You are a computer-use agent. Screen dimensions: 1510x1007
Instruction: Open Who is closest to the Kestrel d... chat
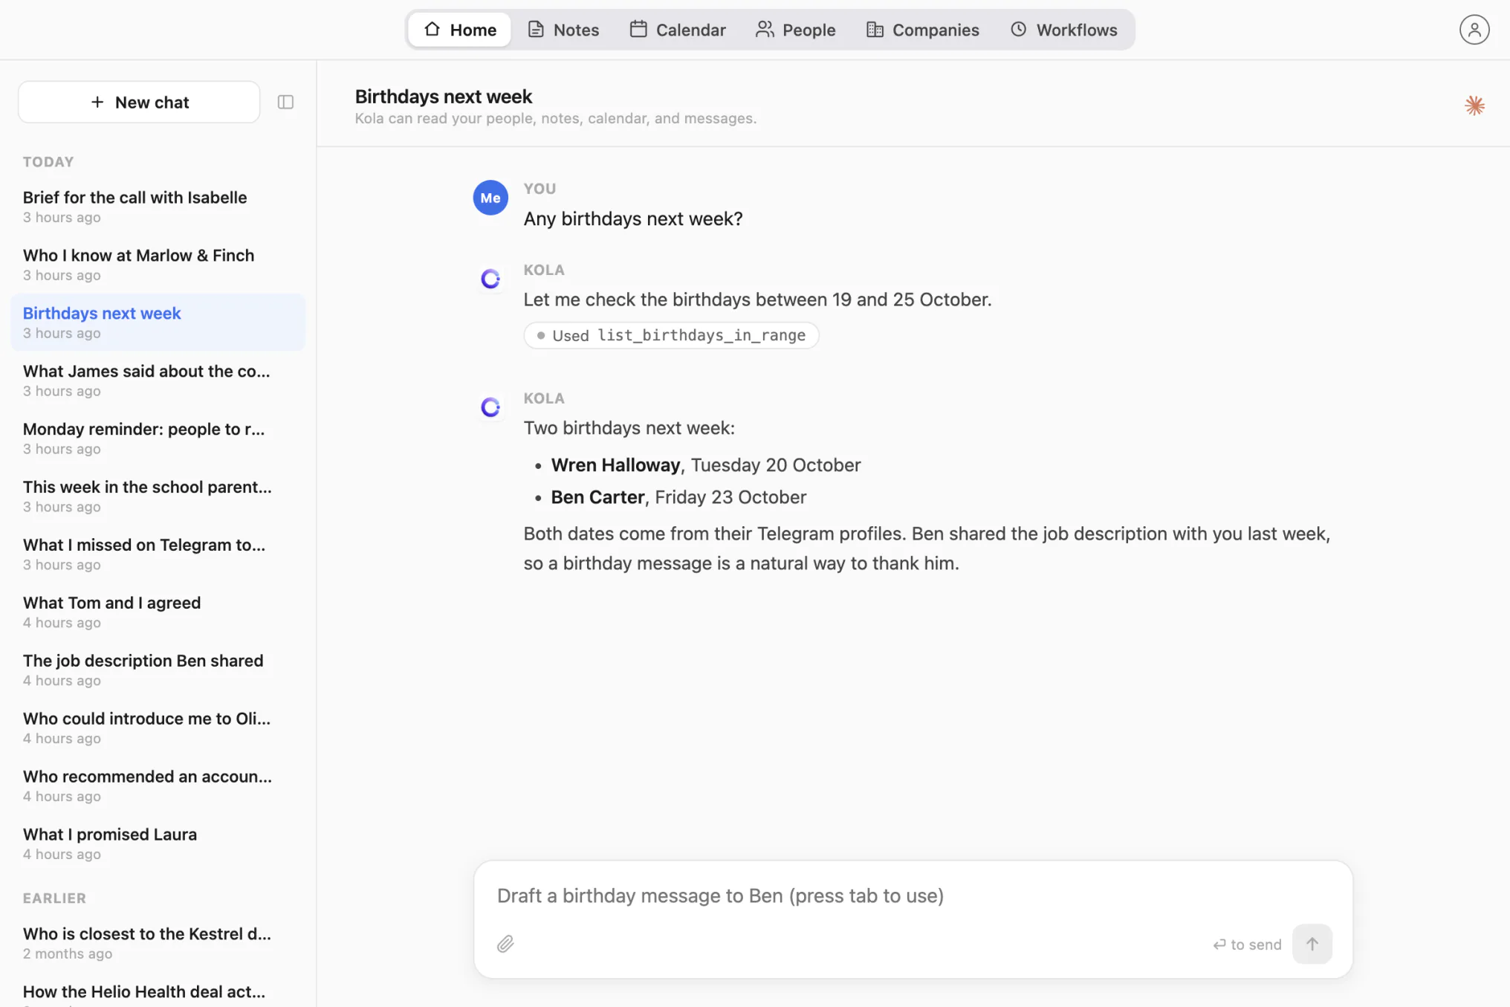pyautogui.click(x=158, y=942)
